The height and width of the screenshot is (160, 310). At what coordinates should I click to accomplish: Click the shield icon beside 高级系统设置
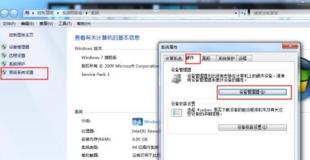4,72
